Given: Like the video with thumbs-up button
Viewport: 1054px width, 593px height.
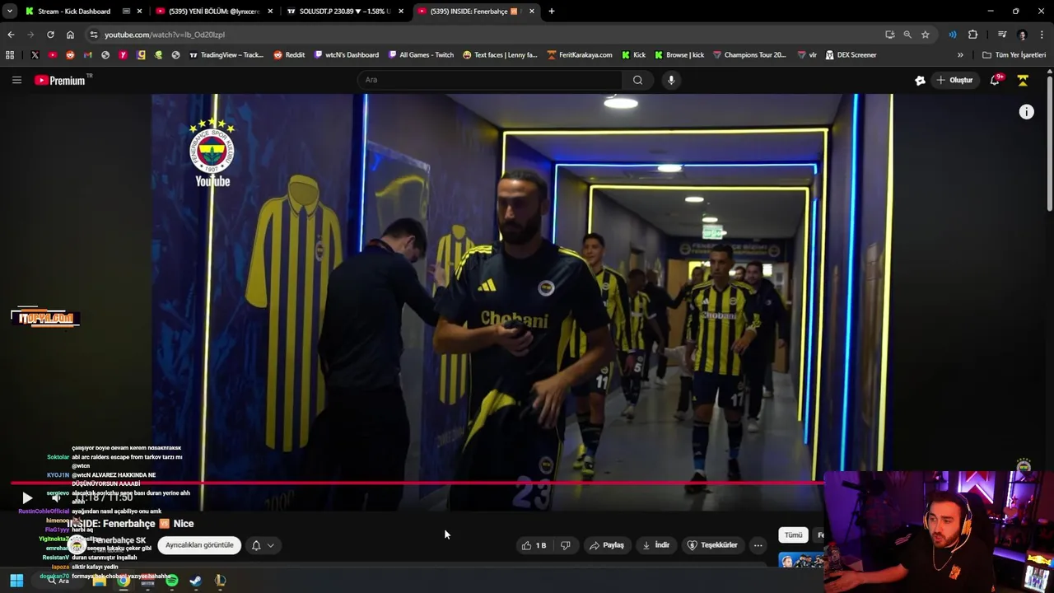Looking at the screenshot, I should [534, 545].
